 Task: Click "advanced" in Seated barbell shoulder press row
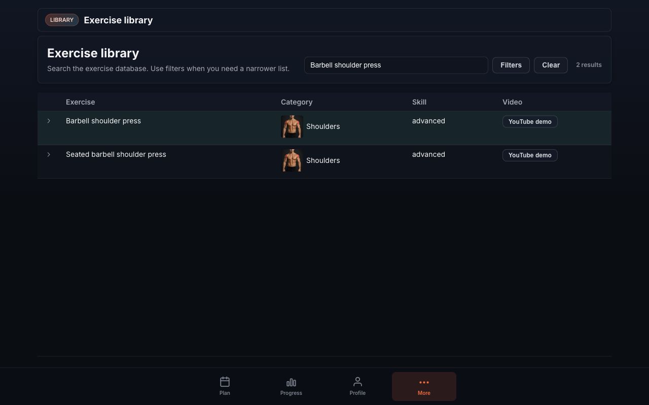pyautogui.click(x=428, y=154)
